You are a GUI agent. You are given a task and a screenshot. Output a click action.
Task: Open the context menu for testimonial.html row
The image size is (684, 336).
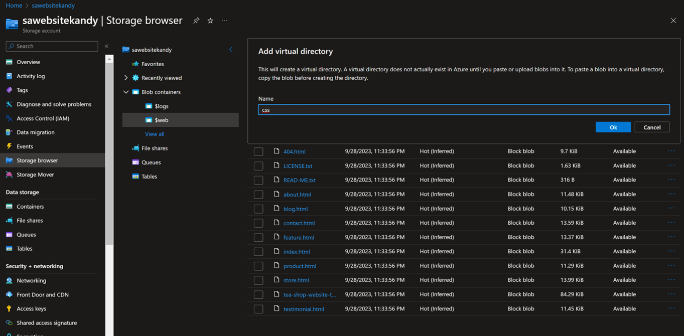pos(671,308)
